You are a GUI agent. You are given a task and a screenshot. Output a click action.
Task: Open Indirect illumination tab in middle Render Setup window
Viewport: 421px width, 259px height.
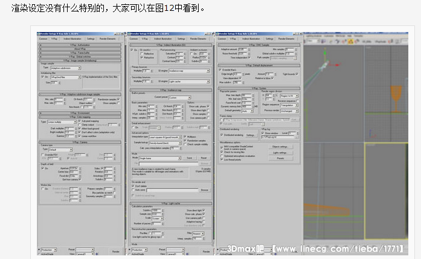coord(162,39)
